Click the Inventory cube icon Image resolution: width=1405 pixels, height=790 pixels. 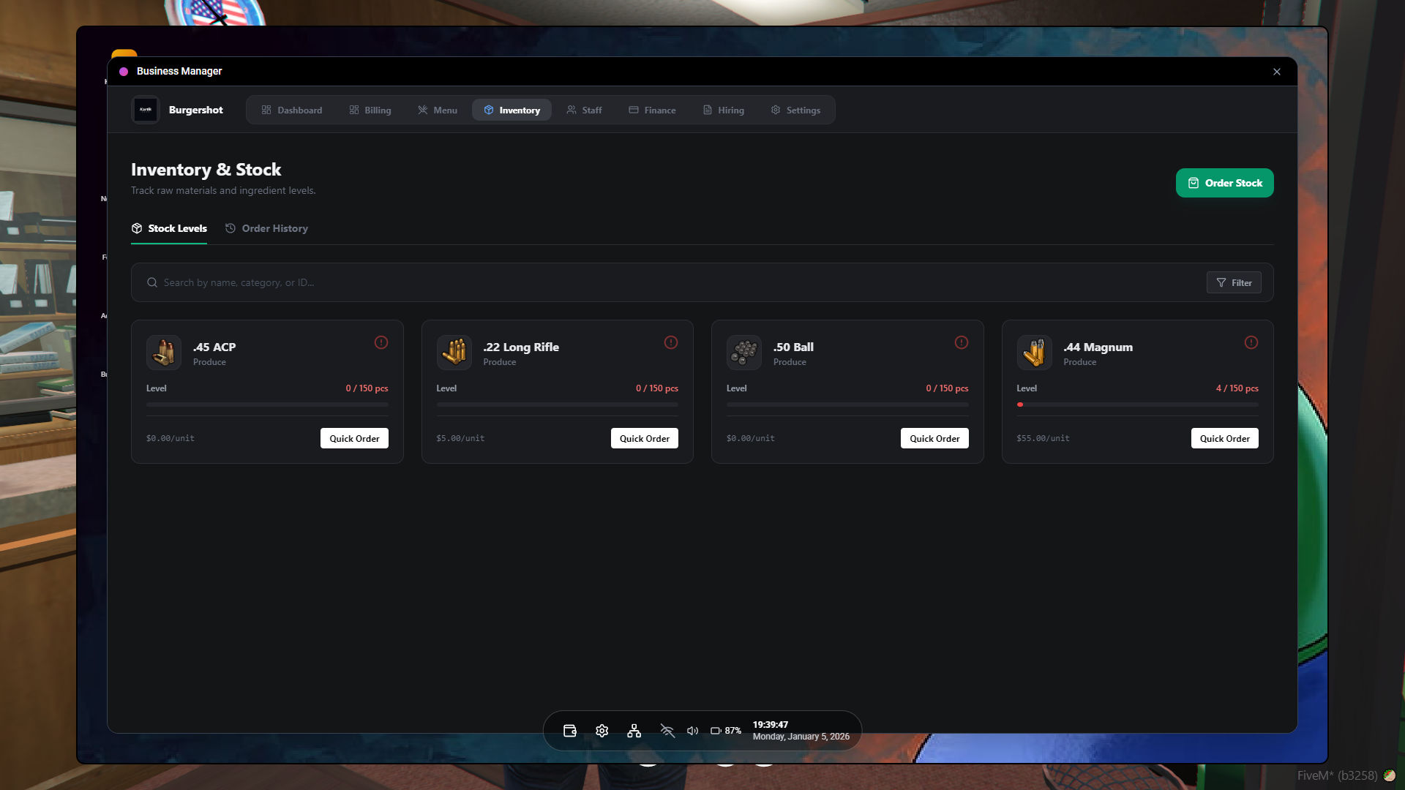pos(487,110)
